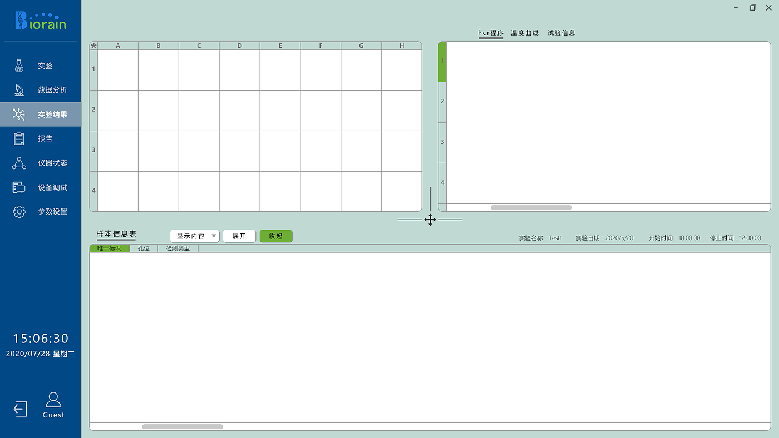This screenshot has width=779, height=438.
Task: Open the 显示内容 dropdown
Action: click(x=194, y=236)
